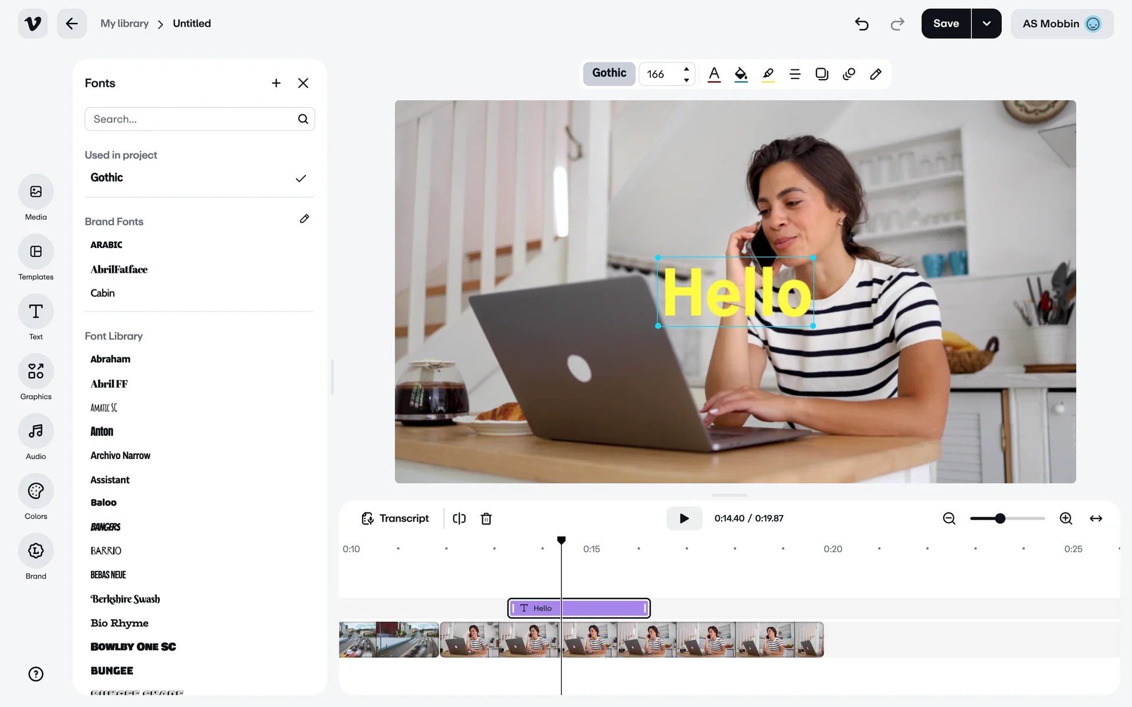Navigate to My library link

tap(124, 24)
